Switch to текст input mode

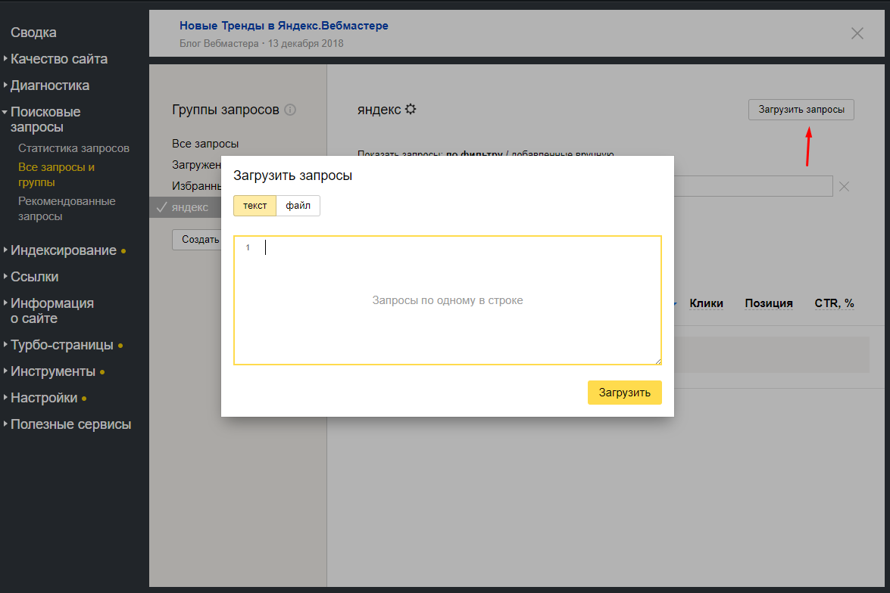pyautogui.click(x=255, y=206)
